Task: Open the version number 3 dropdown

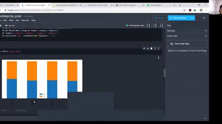Action: click(x=192, y=18)
